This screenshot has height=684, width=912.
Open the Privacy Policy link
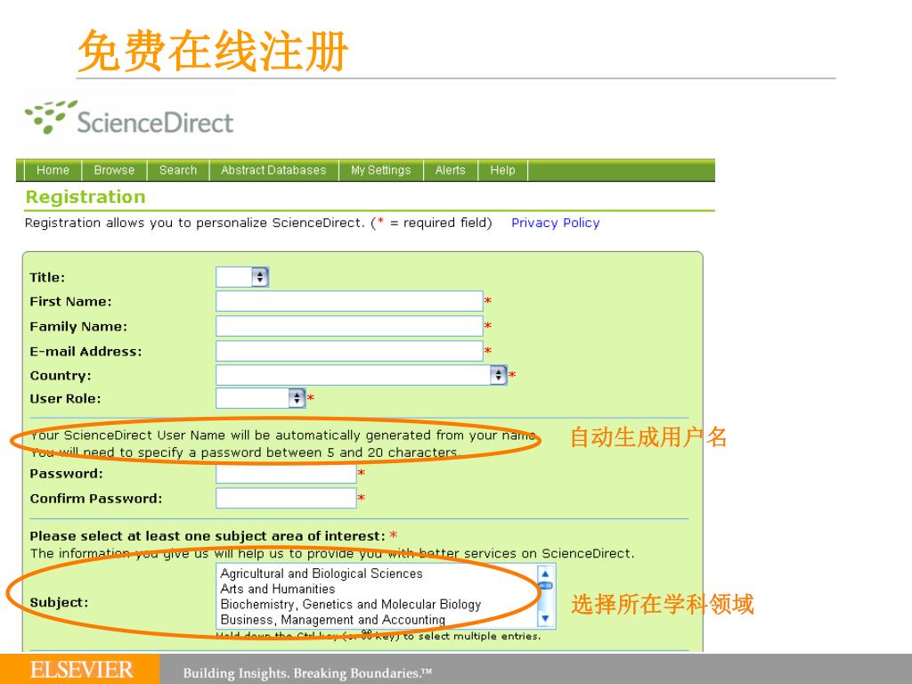(555, 223)
